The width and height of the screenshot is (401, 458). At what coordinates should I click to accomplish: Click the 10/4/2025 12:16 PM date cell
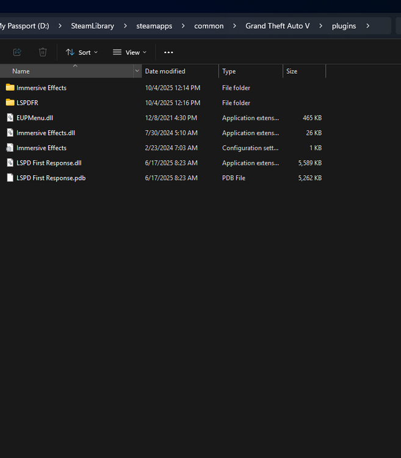173,103
